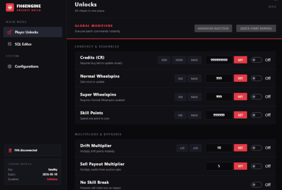Viewport: 282px width, 190px height.
Task: Click the Credits value input field
Action: coord(219,60)
